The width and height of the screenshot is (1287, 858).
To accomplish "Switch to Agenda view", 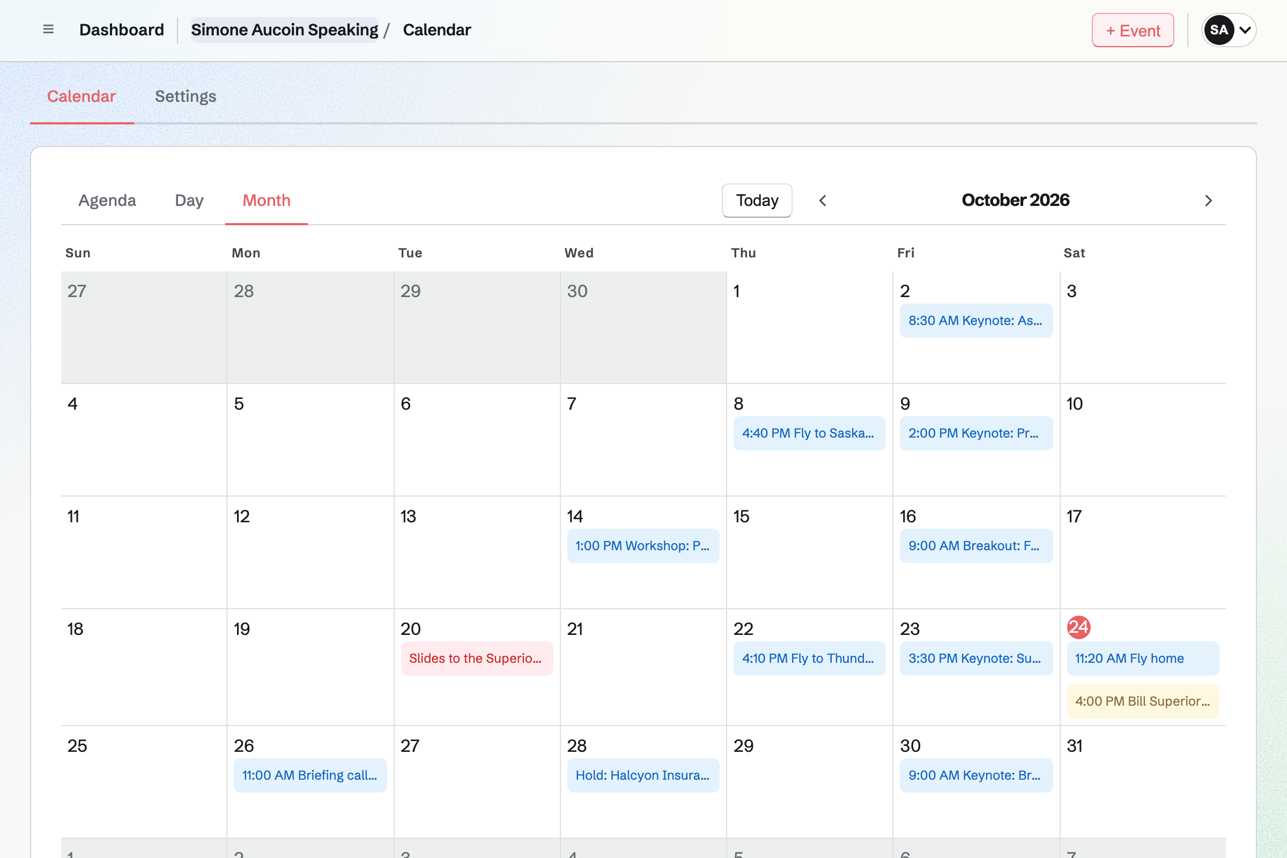I will click(x=107, y=200).
